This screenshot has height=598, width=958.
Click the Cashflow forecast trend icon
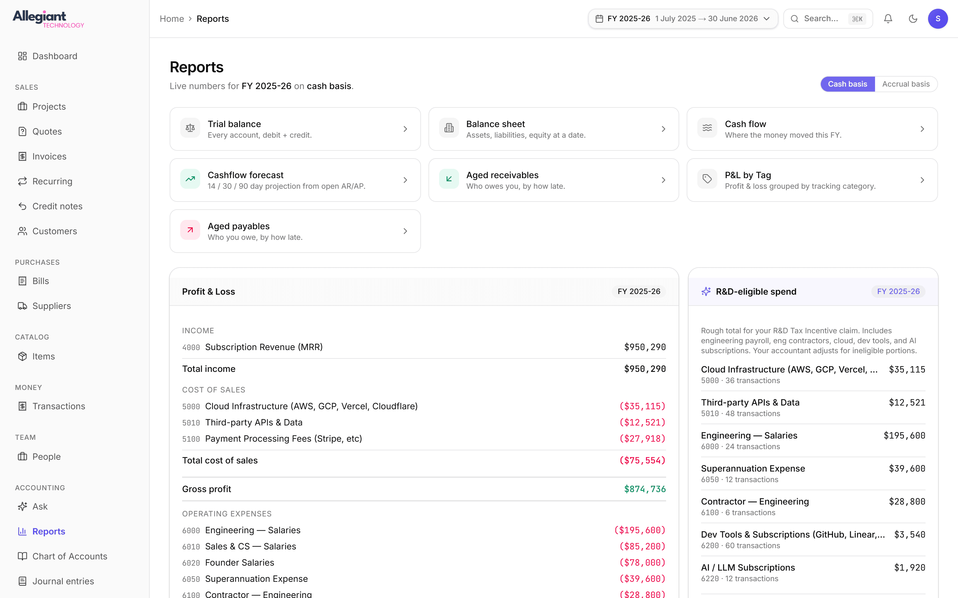[x=191, y=179]
